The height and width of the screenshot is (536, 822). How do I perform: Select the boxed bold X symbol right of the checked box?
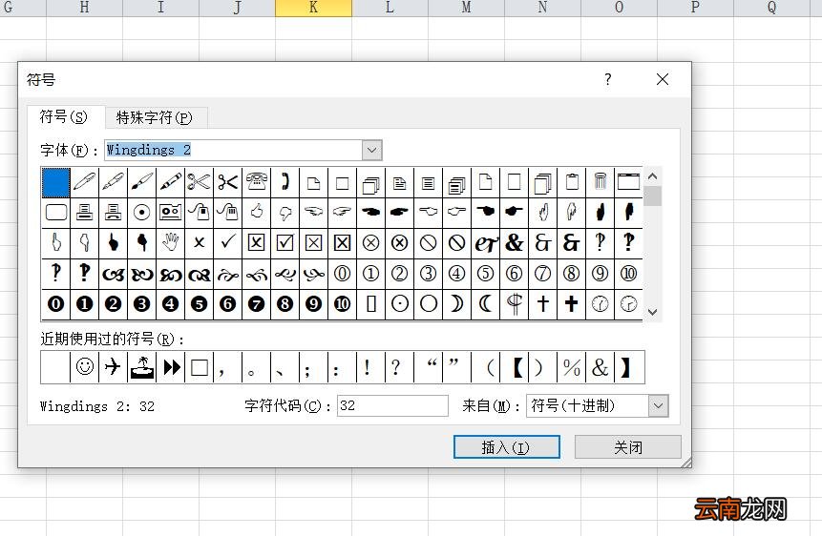click(x=342, y=242)
